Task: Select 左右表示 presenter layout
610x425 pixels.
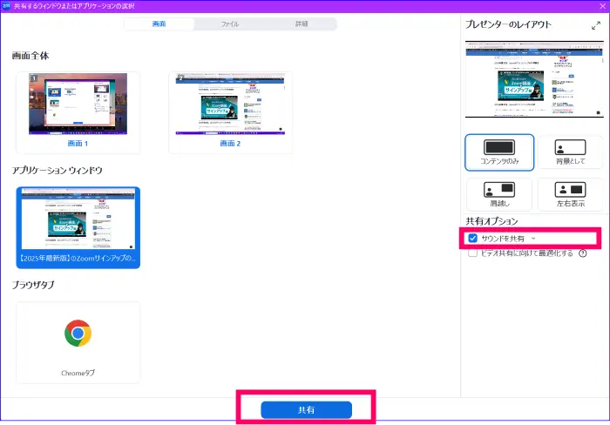Action: click(x=570, y=194)
